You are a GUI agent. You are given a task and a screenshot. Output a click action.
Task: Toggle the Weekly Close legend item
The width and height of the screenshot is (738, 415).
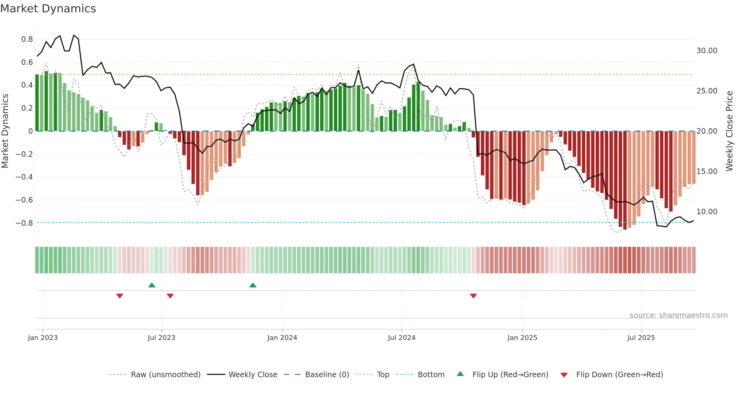pos(242,374)
